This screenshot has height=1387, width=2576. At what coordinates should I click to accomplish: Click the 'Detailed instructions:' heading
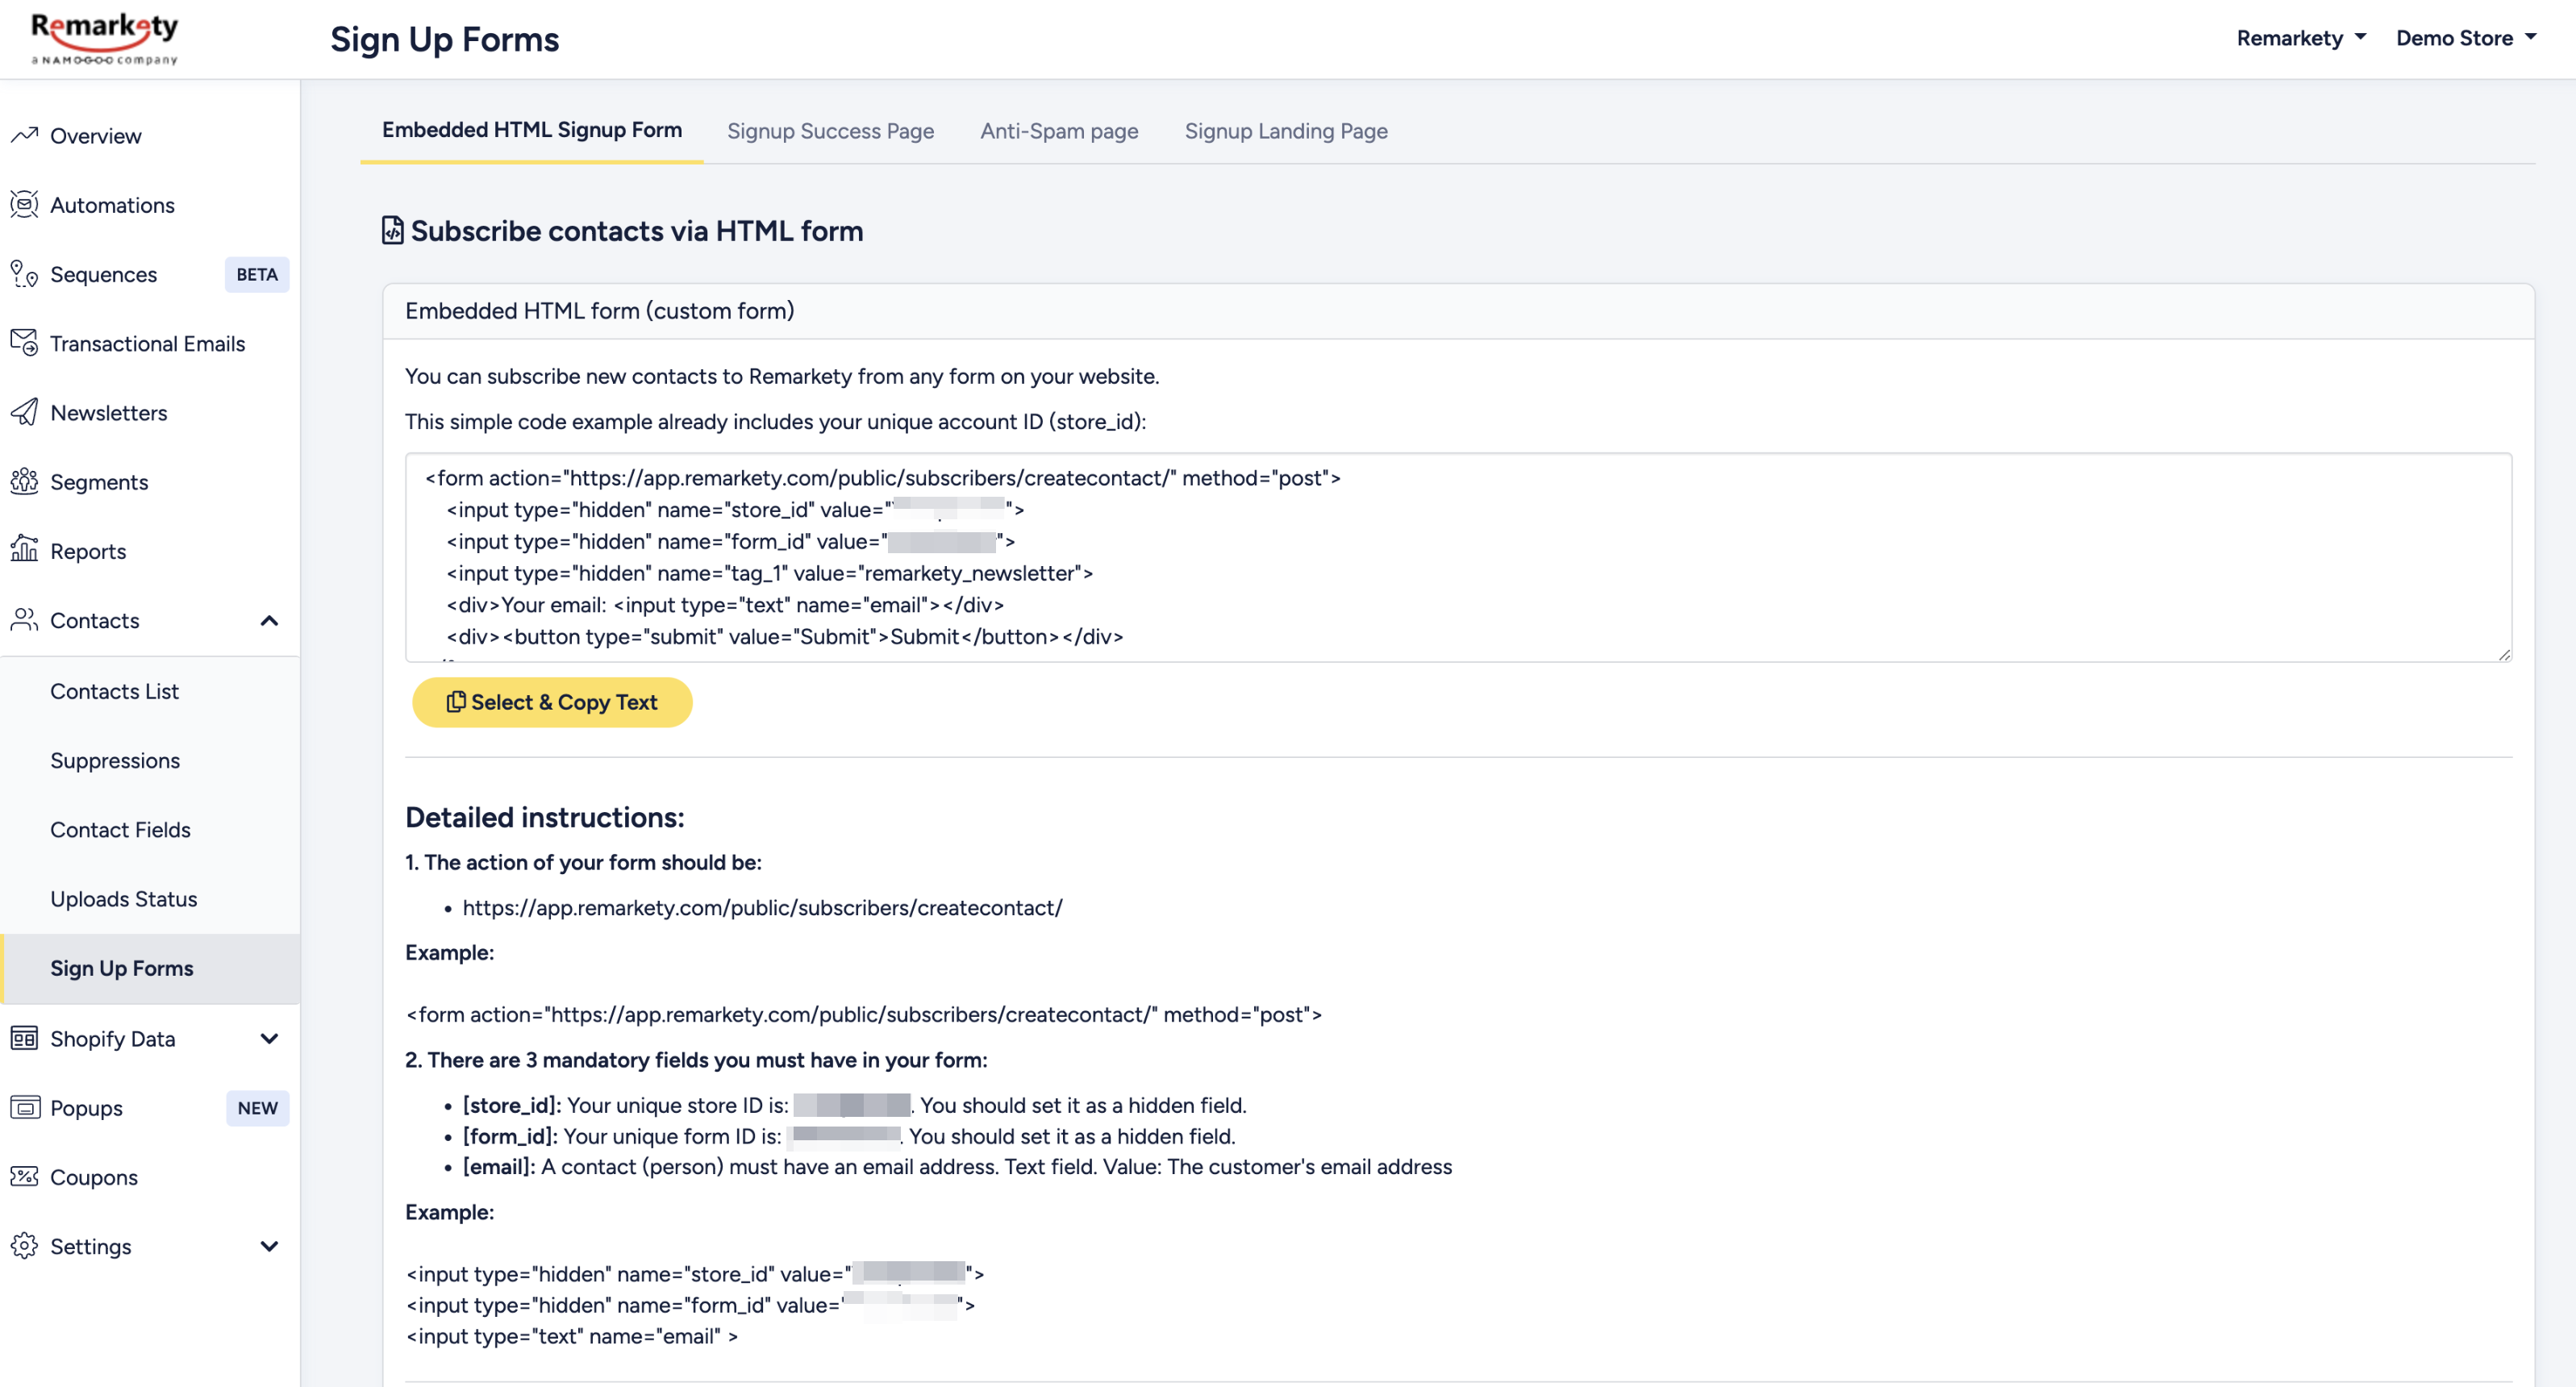tap(545, 817)
